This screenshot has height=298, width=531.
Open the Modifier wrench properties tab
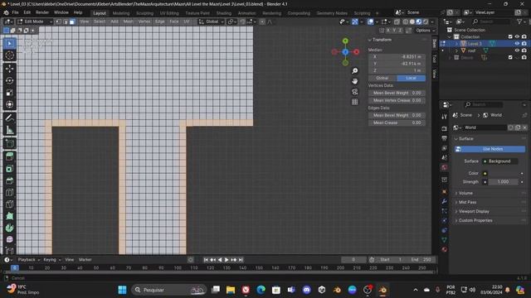pos(445,201)
